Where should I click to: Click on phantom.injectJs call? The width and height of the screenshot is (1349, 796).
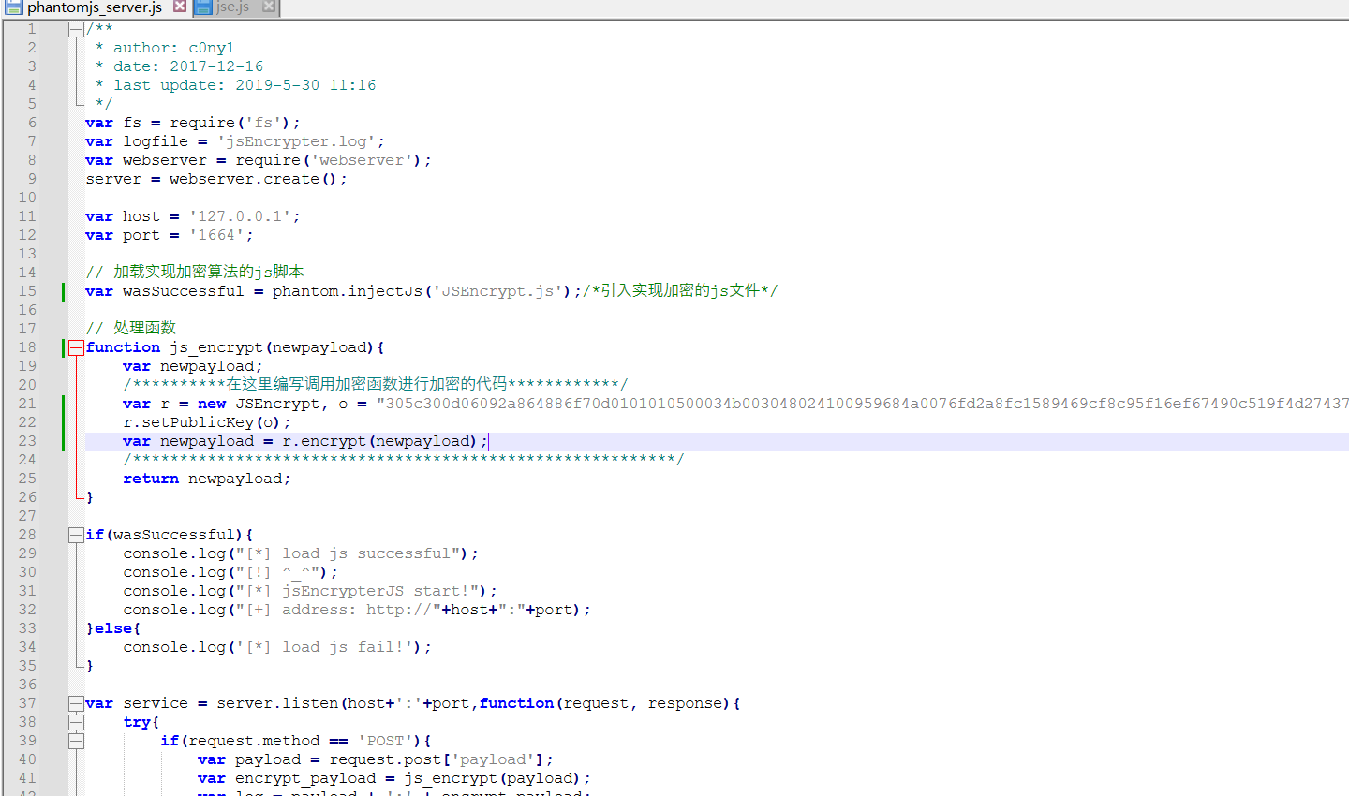347,291
